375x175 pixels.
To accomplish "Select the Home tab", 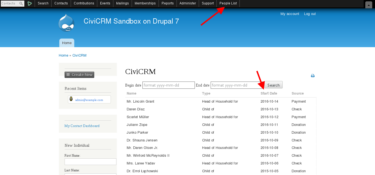I will pyautogui.click(x=67, y=43).
